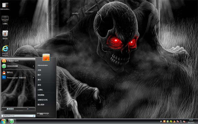The height and width of the screenshot is (124, 198).
Task: Open the 计算机 desktop icon
Action: (5, 20)
